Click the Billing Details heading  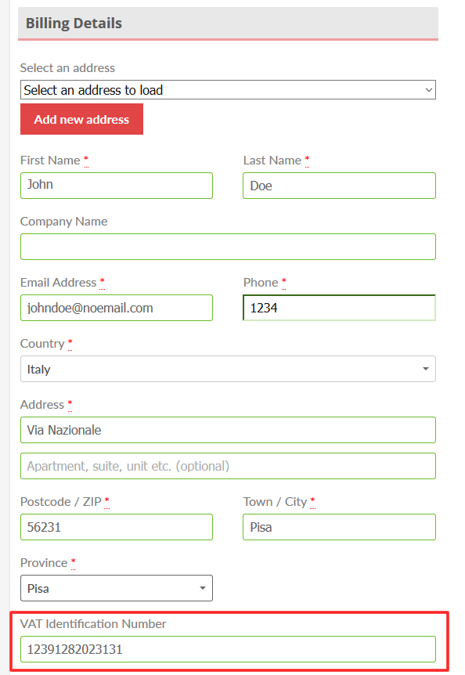[74, 23]
